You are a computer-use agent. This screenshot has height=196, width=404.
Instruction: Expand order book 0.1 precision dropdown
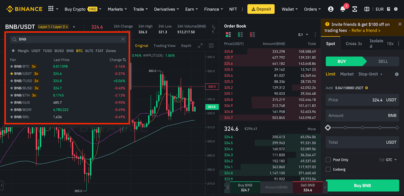303,35
